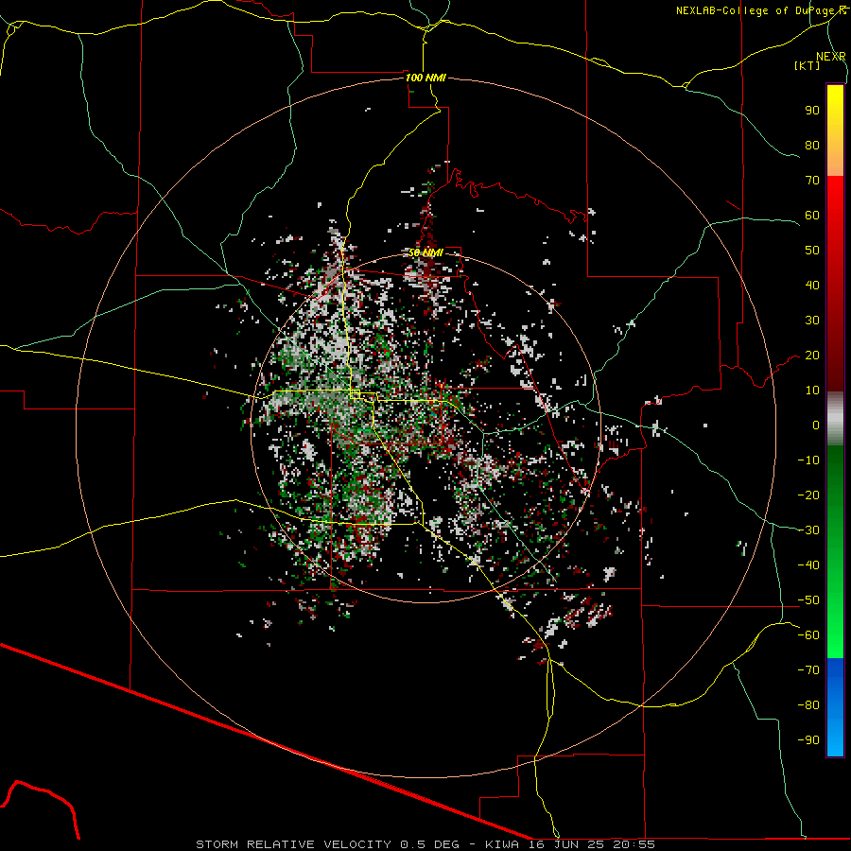Click the 100 NMI range ring label
This screenshot has height=851, width=851.
pyautogui.click(x=425, y=78)
